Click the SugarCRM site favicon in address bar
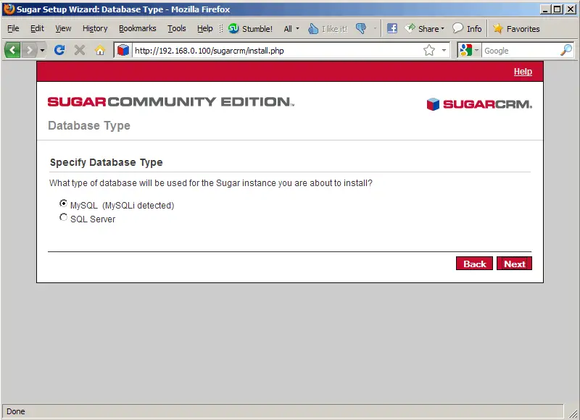The image size is (580, 420). [x=123, y=50]
